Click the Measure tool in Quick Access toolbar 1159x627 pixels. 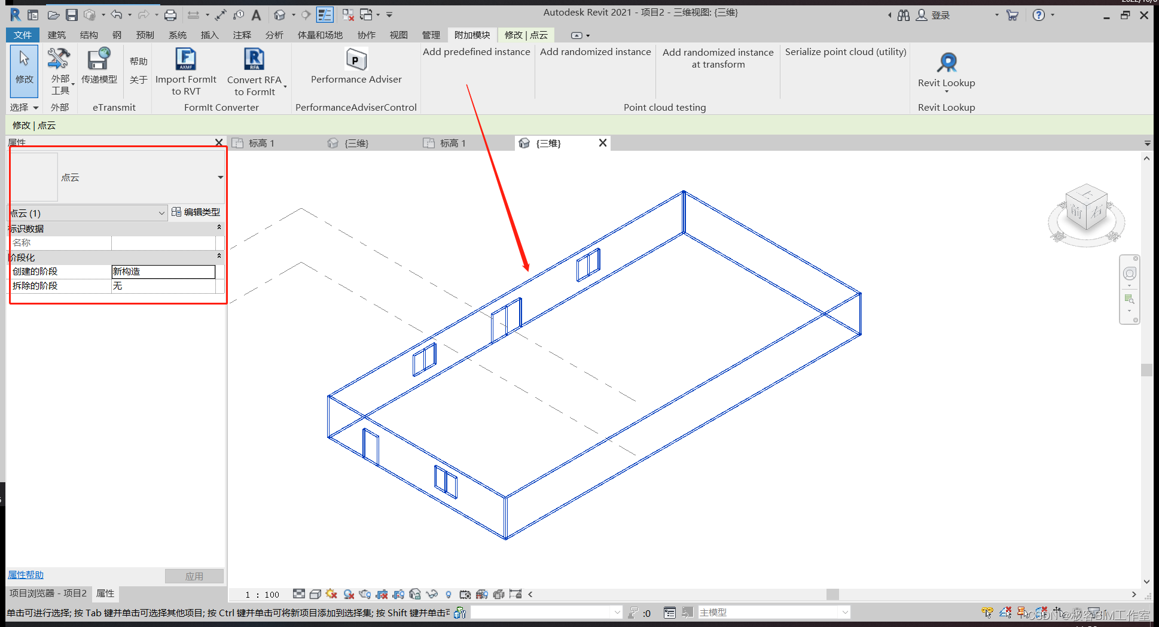click(193, 14)
